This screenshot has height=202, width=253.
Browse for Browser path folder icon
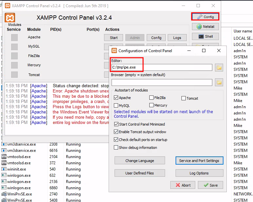click(x=219, y=82)
